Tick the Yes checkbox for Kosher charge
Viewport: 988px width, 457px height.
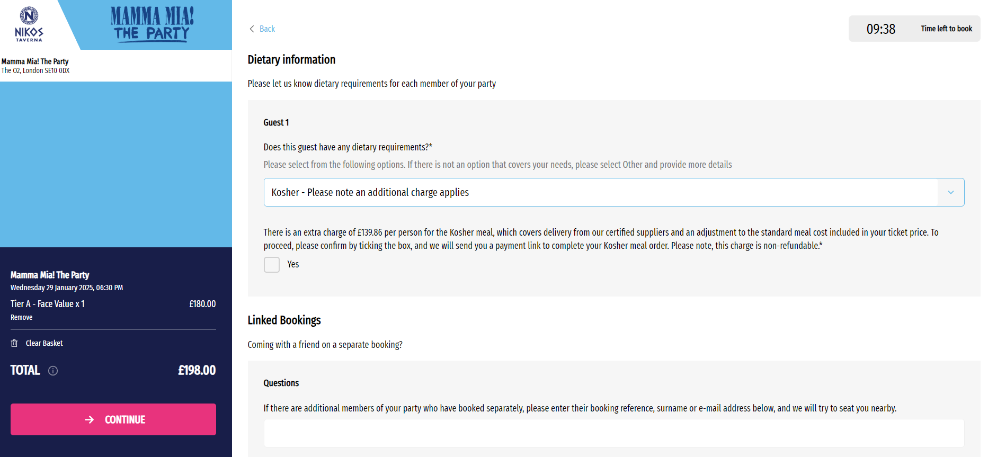click(x=272, y=265)
